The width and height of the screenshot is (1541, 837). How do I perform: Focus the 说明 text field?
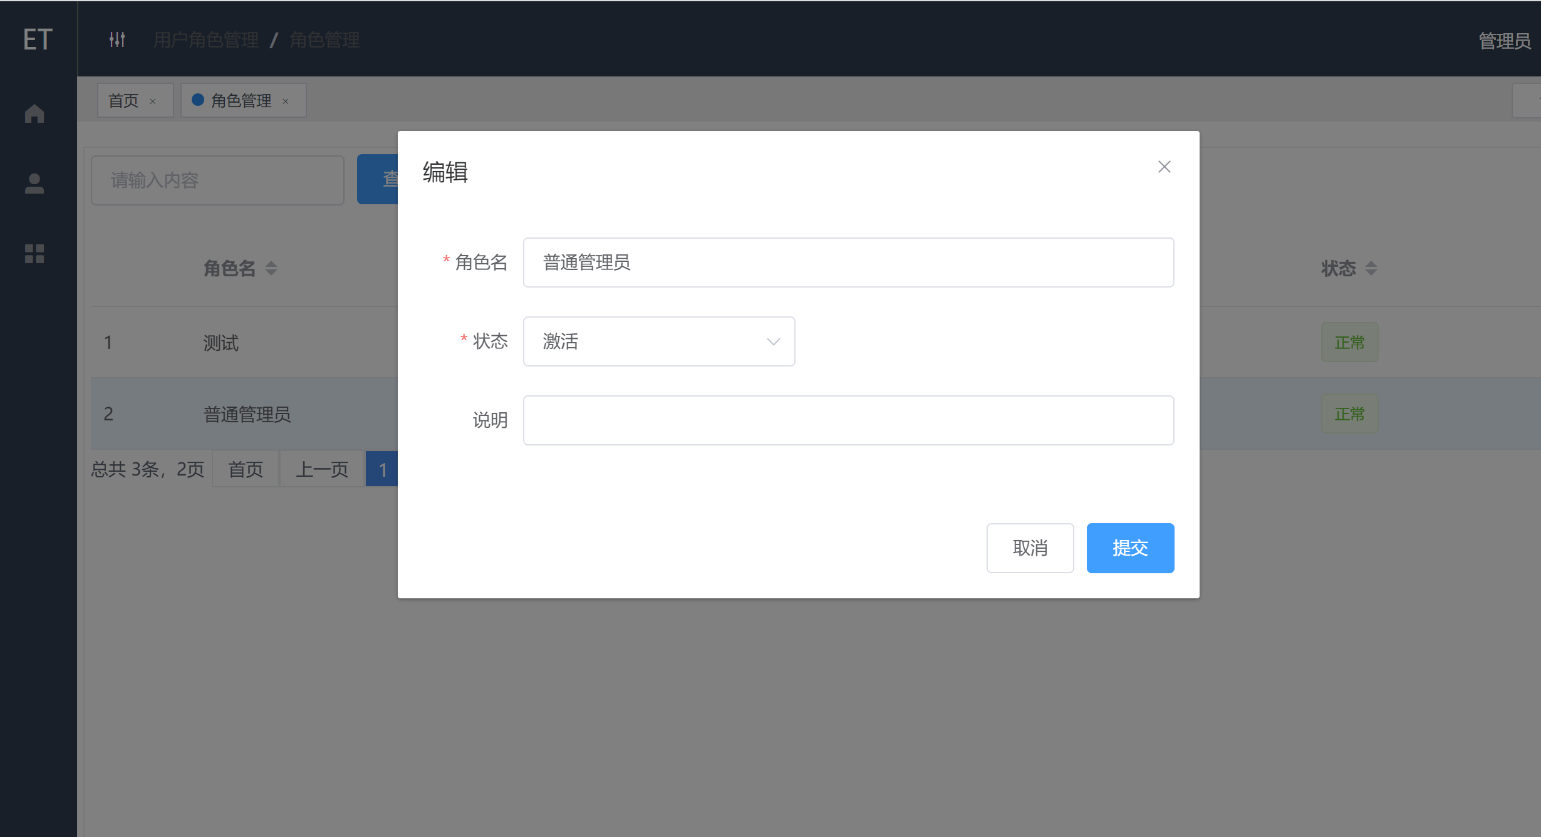pyautogui.click(x=848, y=420)
